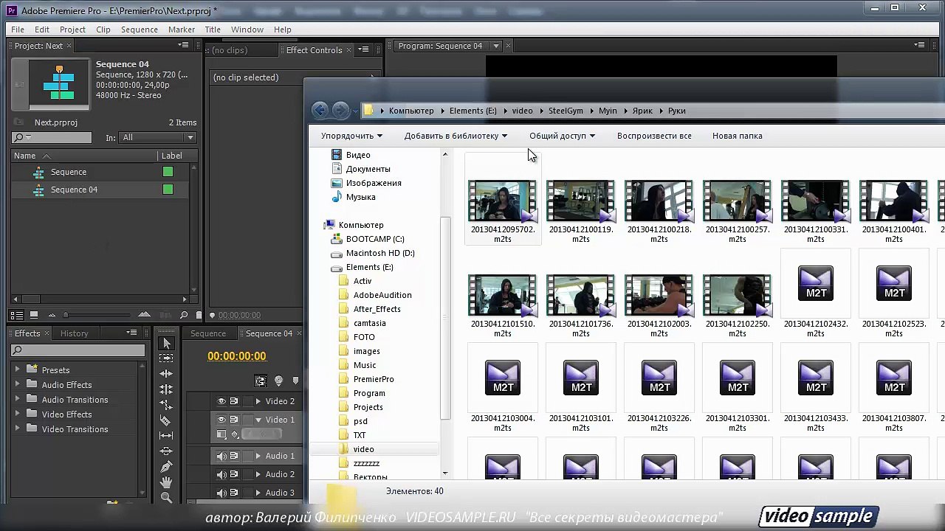The width and height of the screenshot is (945, 531).
Task: Toggle Video 2 track visibility eye
Action: tap(221, 401)
